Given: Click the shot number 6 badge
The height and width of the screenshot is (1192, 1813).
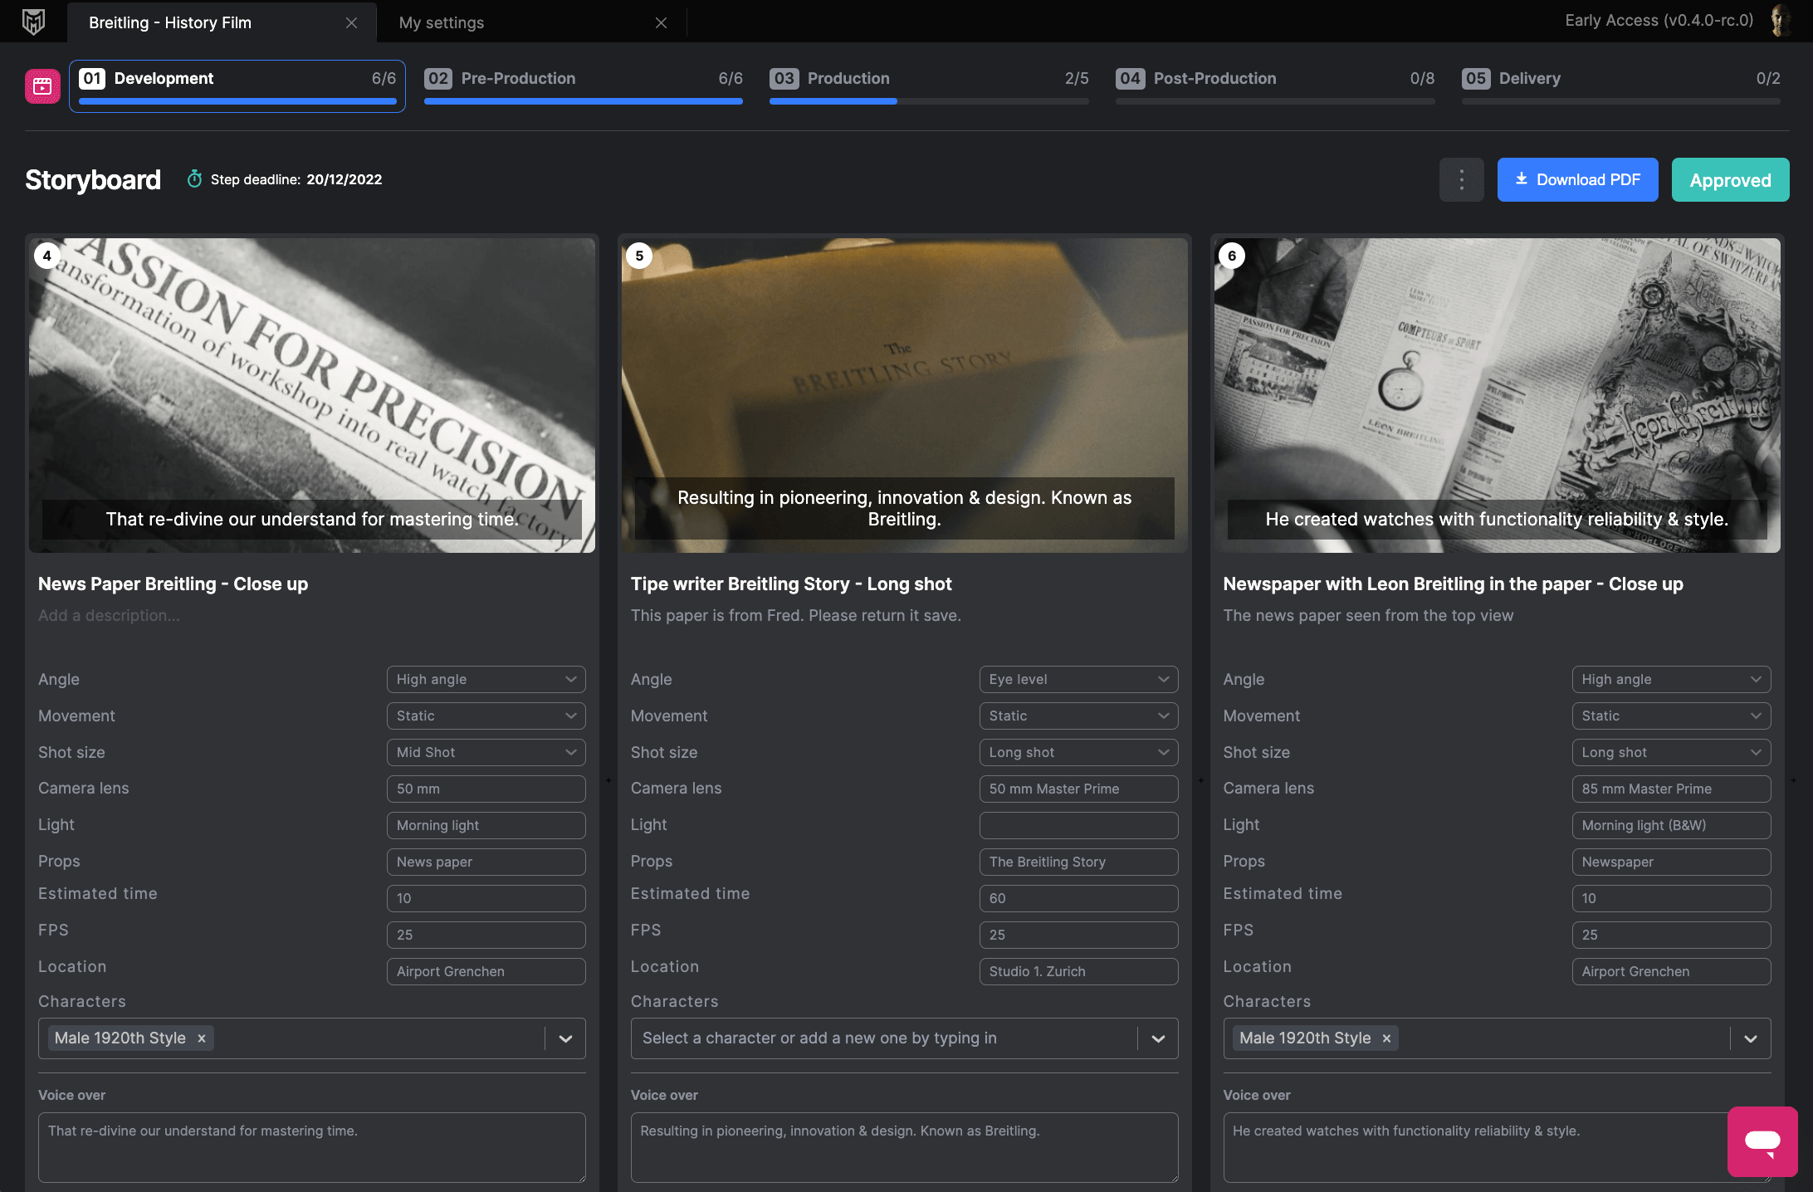Looking at the screenshot, I should pos(1232,256).
